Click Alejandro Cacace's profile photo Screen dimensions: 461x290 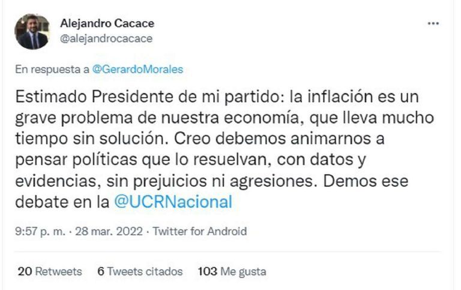pos(32,32)
